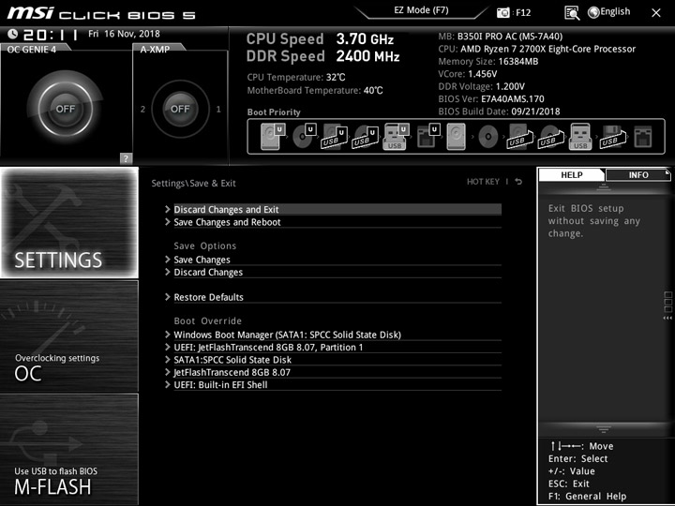
Task: Click the A-XMP label tab
Action: click(157, 49)
